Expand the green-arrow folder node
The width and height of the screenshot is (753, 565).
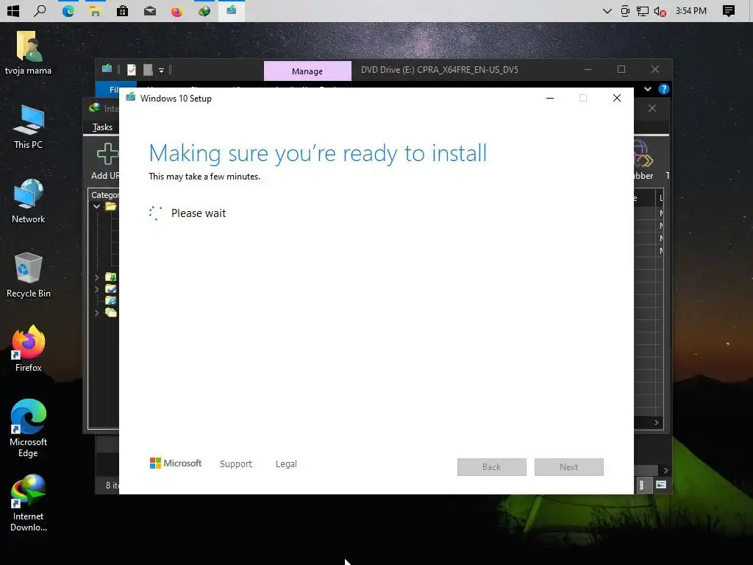[x=97, y=277]
